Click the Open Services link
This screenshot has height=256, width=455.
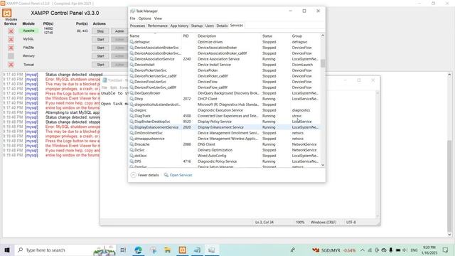click(x=181, y=176)
